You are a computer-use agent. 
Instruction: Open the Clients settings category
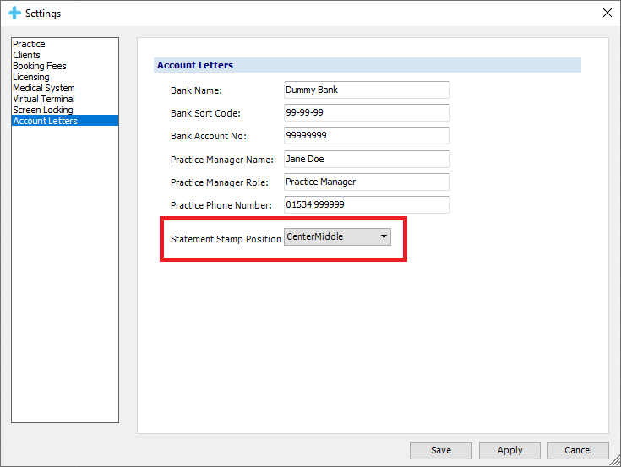pos(26,55)
